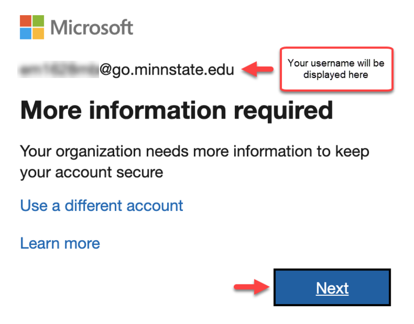Click the red arrow pointing to Next

(x=251, y=287)
